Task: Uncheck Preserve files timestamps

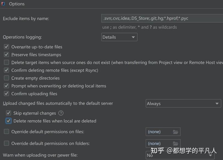Action: [6, 55]
